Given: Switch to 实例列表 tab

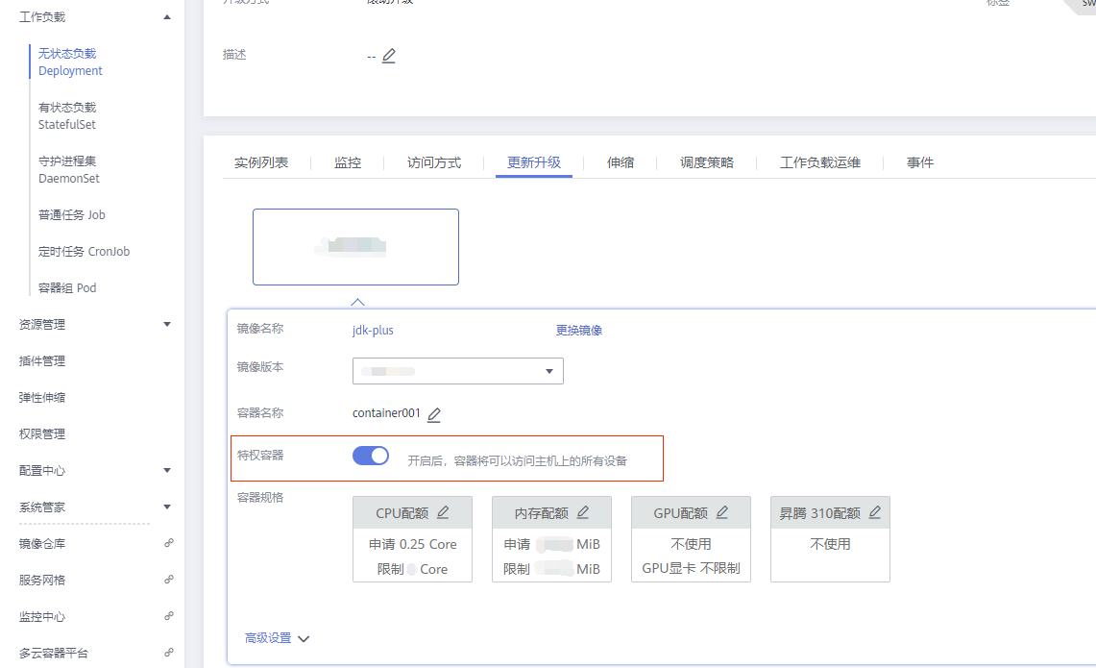Looking at the screenshot, I should [261, 163].
